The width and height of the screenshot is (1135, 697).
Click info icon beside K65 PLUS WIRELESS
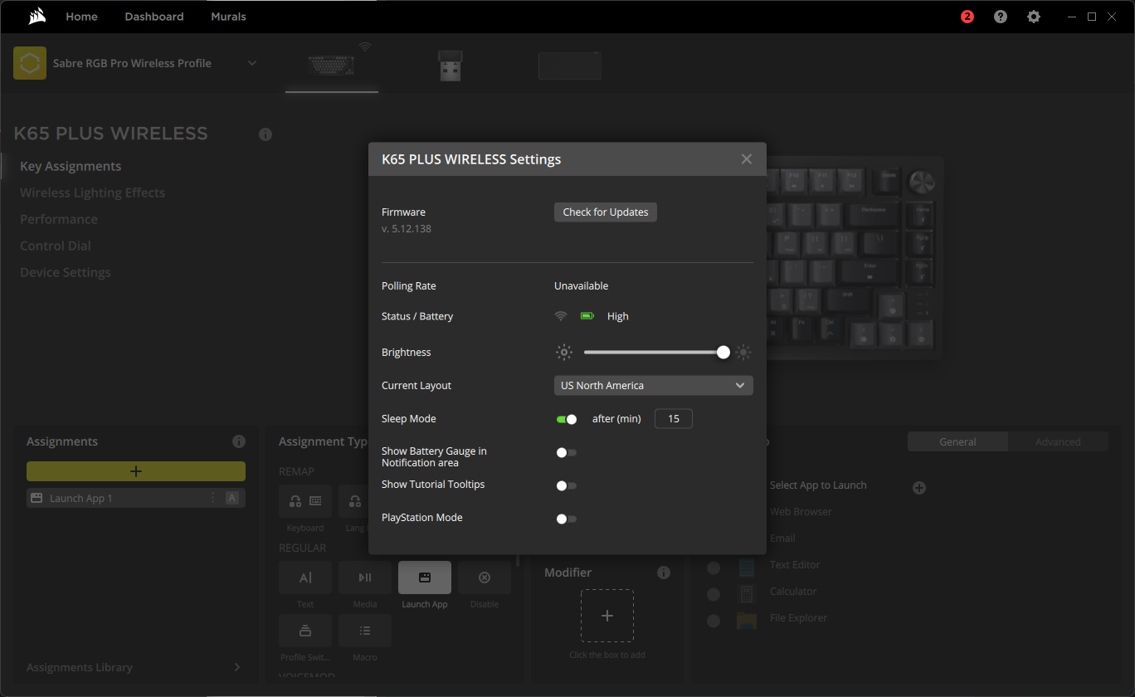(x=265, y=134)
